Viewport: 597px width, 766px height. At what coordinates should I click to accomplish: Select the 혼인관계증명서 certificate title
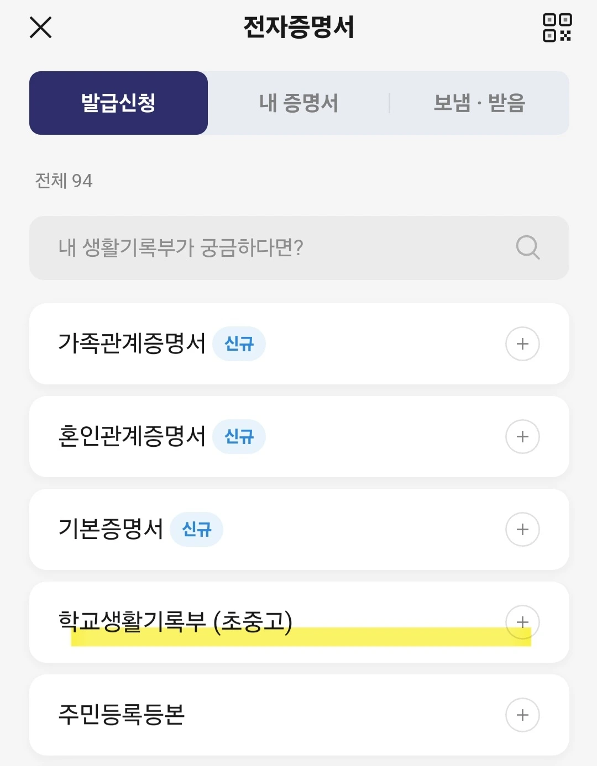tap(132, 436)
